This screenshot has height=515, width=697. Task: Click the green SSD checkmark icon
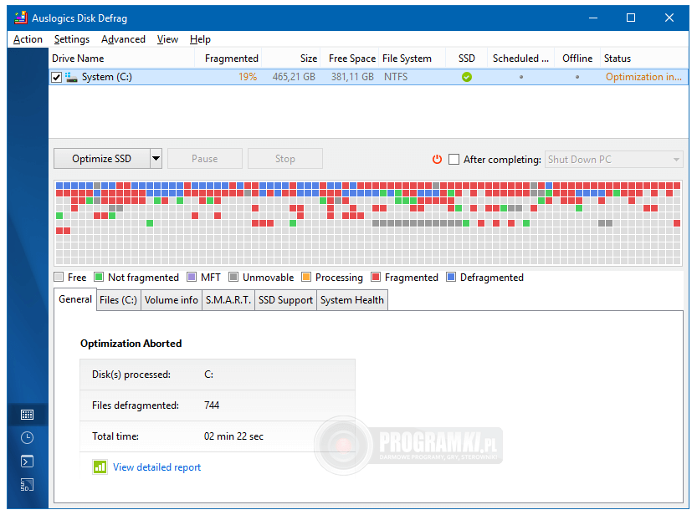click(x=467, y=77)
